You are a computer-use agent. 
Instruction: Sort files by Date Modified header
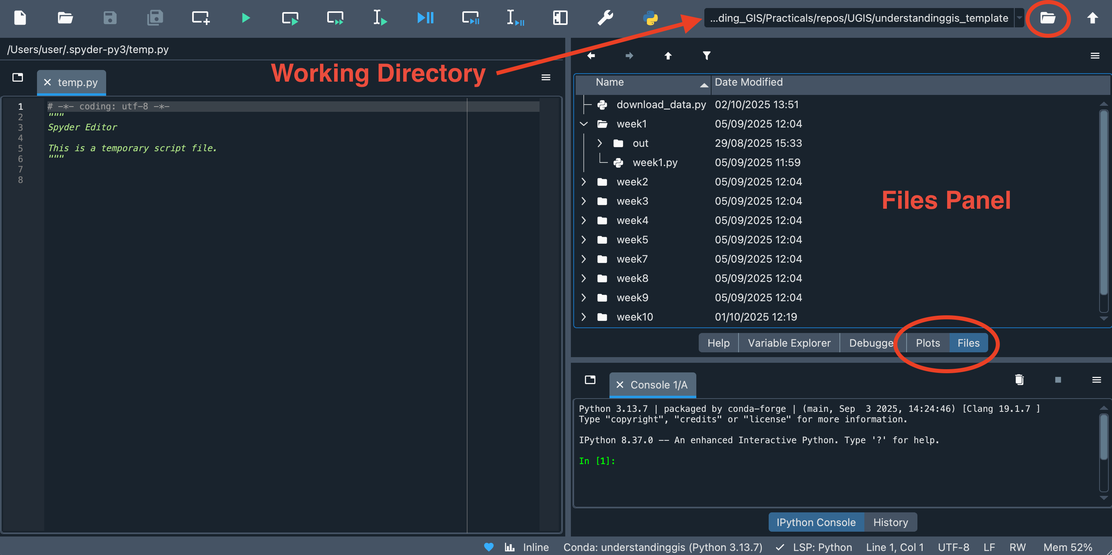(748, 82)
